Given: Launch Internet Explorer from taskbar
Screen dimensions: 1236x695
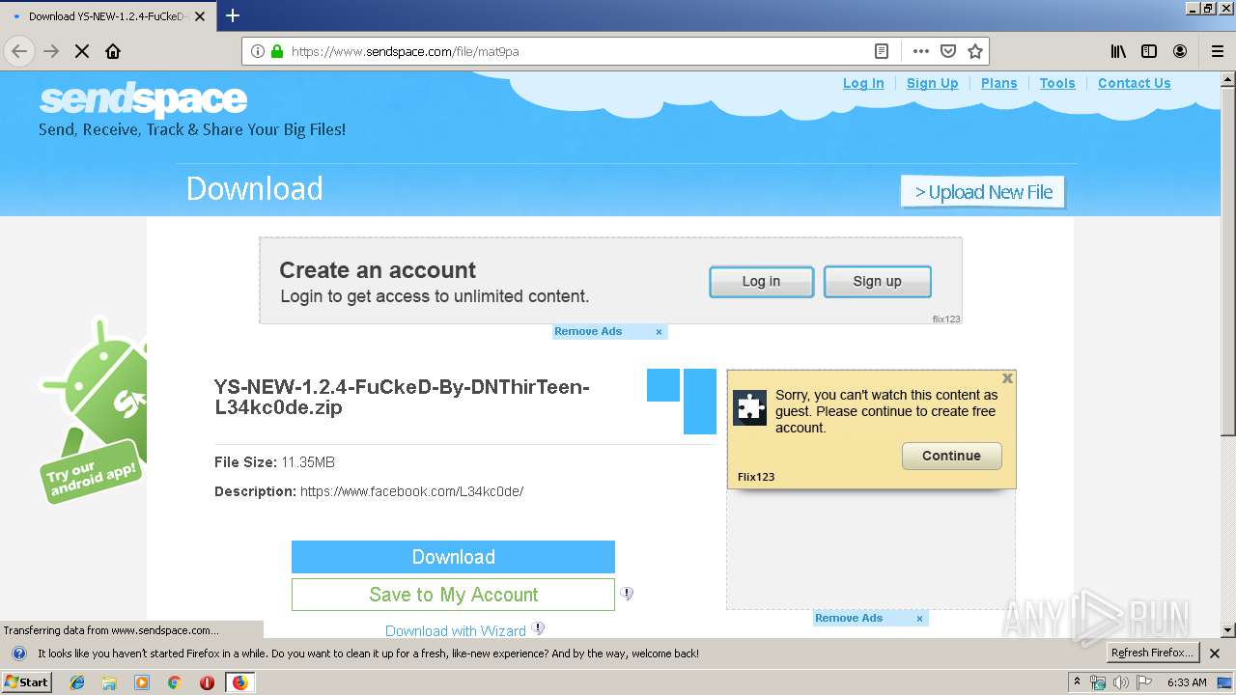Looking at the screenshot, I should [x=77, y=682].
